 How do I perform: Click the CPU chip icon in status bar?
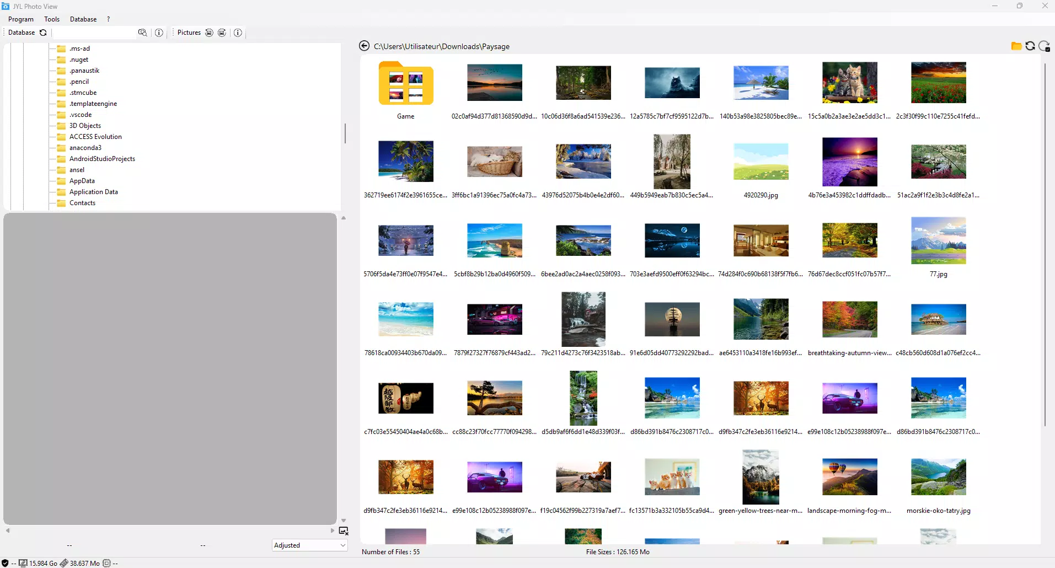tap(106, 563)
